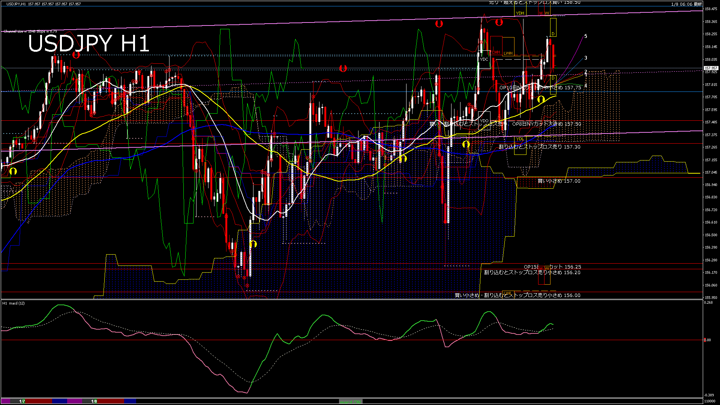The image size is (720, 405).
Task: Click the Channel size Slope label
Action: tap(30, 31)
